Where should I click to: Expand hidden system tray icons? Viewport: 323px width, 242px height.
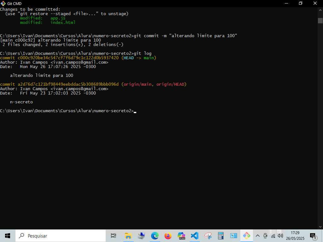[x=257, y=236]
